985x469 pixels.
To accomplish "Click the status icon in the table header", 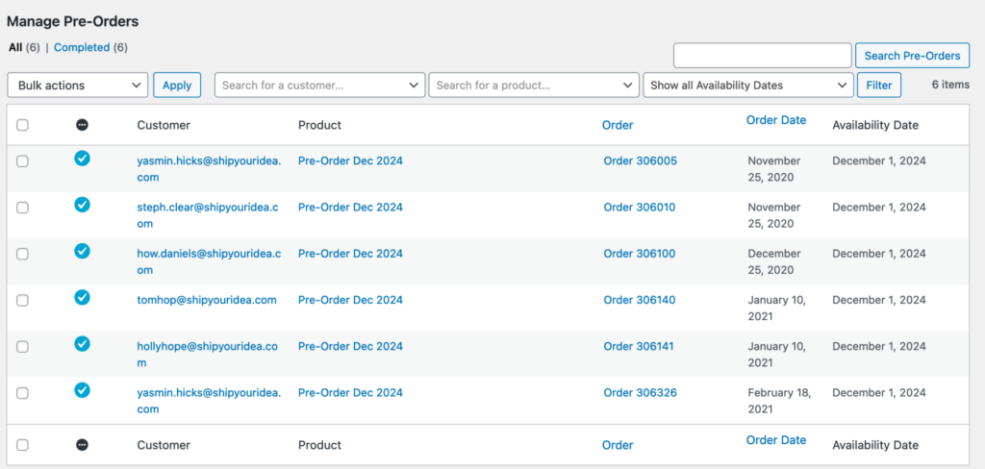I will (82, 125).
